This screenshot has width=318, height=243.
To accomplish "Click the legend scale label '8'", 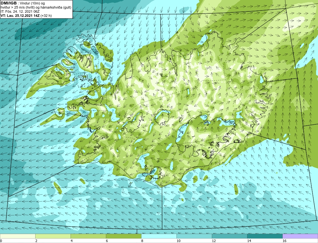I will [142, 241].
